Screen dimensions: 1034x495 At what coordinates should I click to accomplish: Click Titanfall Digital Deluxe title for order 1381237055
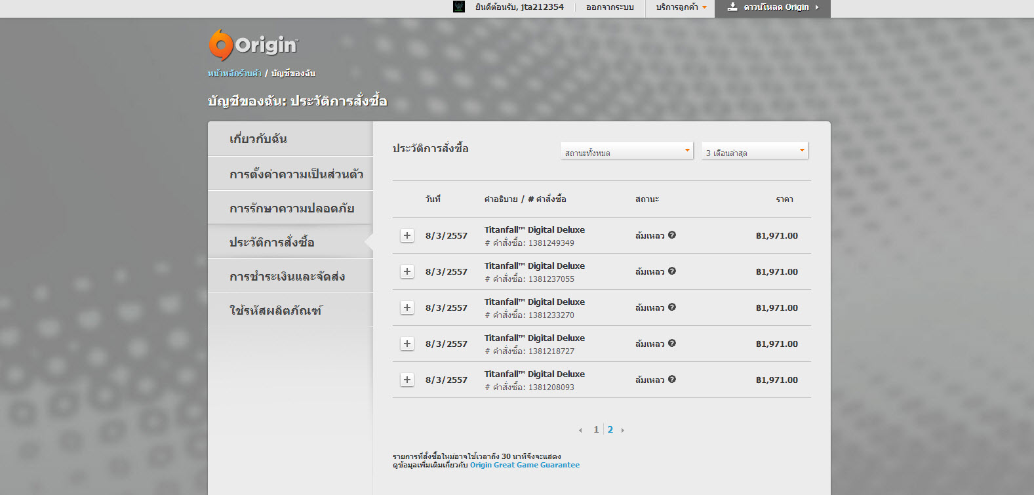[534, 266]
